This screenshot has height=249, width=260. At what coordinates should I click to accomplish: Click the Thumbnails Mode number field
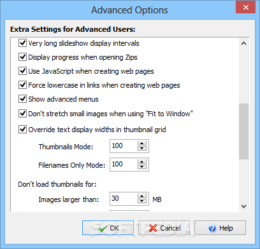click(124, 146)
